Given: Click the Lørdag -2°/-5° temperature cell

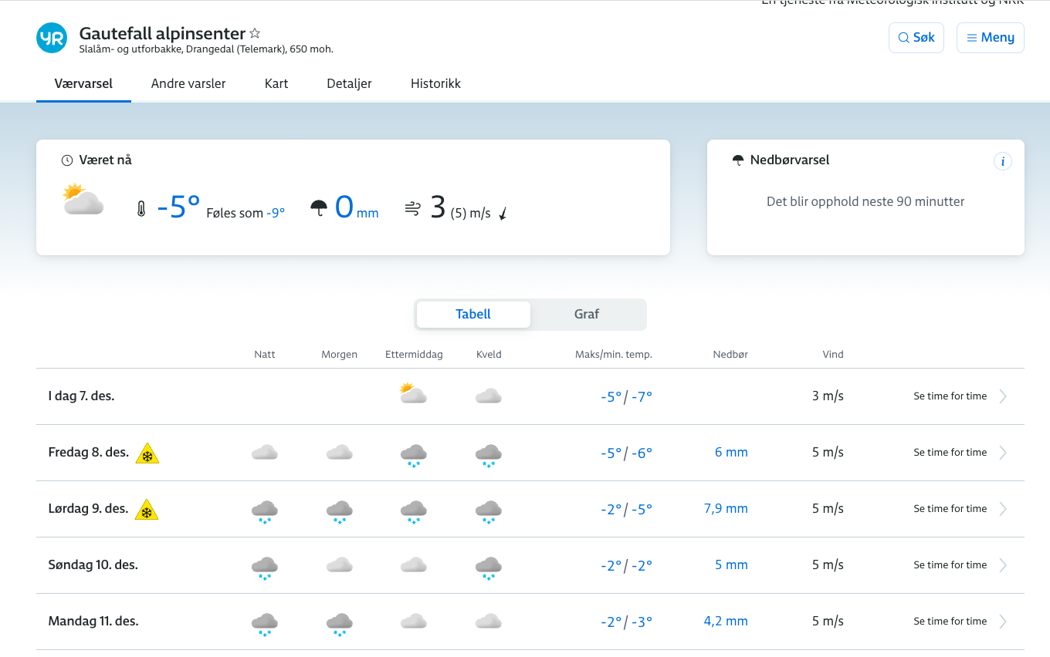Looking at the screenshot, I should pyautogui.click(x=626, y=510).
